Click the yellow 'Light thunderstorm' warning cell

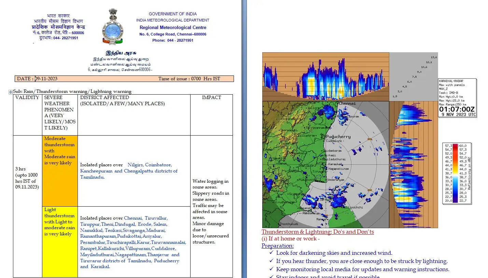pos(60,241)
